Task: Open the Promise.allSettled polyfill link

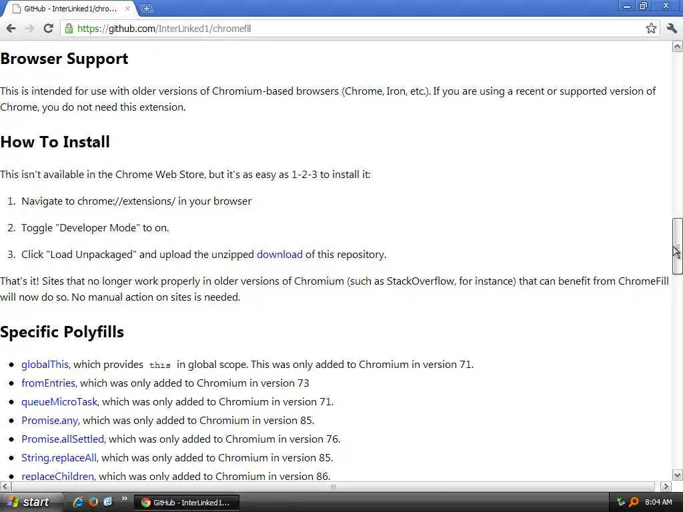Action: pyautogui.click(x=63, y=439)
